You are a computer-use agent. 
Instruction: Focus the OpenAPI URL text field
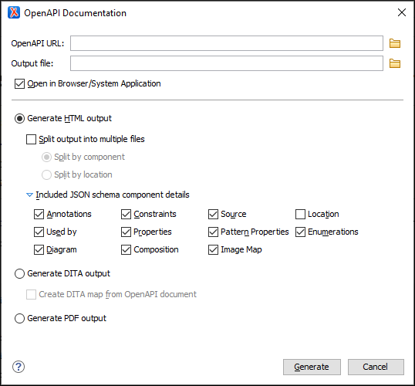pyautogui.click(x=227, y=43)
